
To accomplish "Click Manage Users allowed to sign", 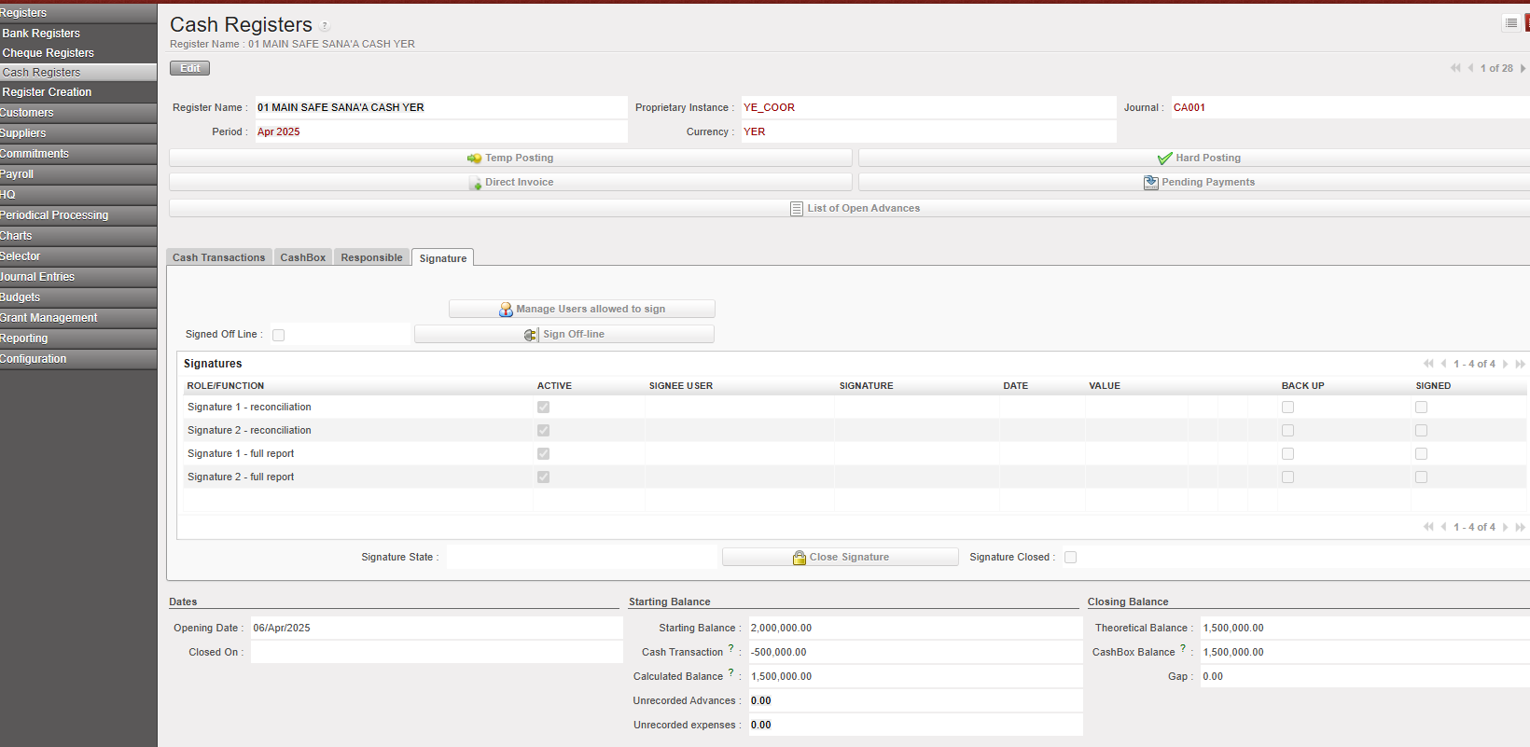I will pyautogui.click(x=582, y=309).
